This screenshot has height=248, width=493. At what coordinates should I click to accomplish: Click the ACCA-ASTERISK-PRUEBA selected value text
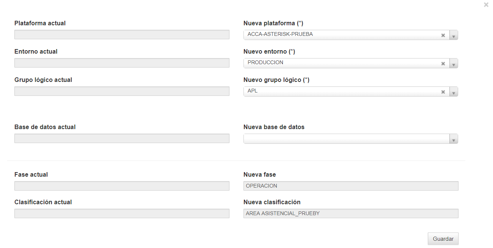pyautogui.click(x=280, y=34)
